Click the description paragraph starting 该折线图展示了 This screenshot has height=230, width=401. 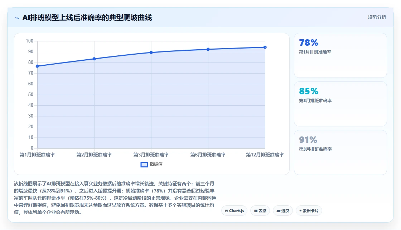pyautogui.click(x=115, y=198)
